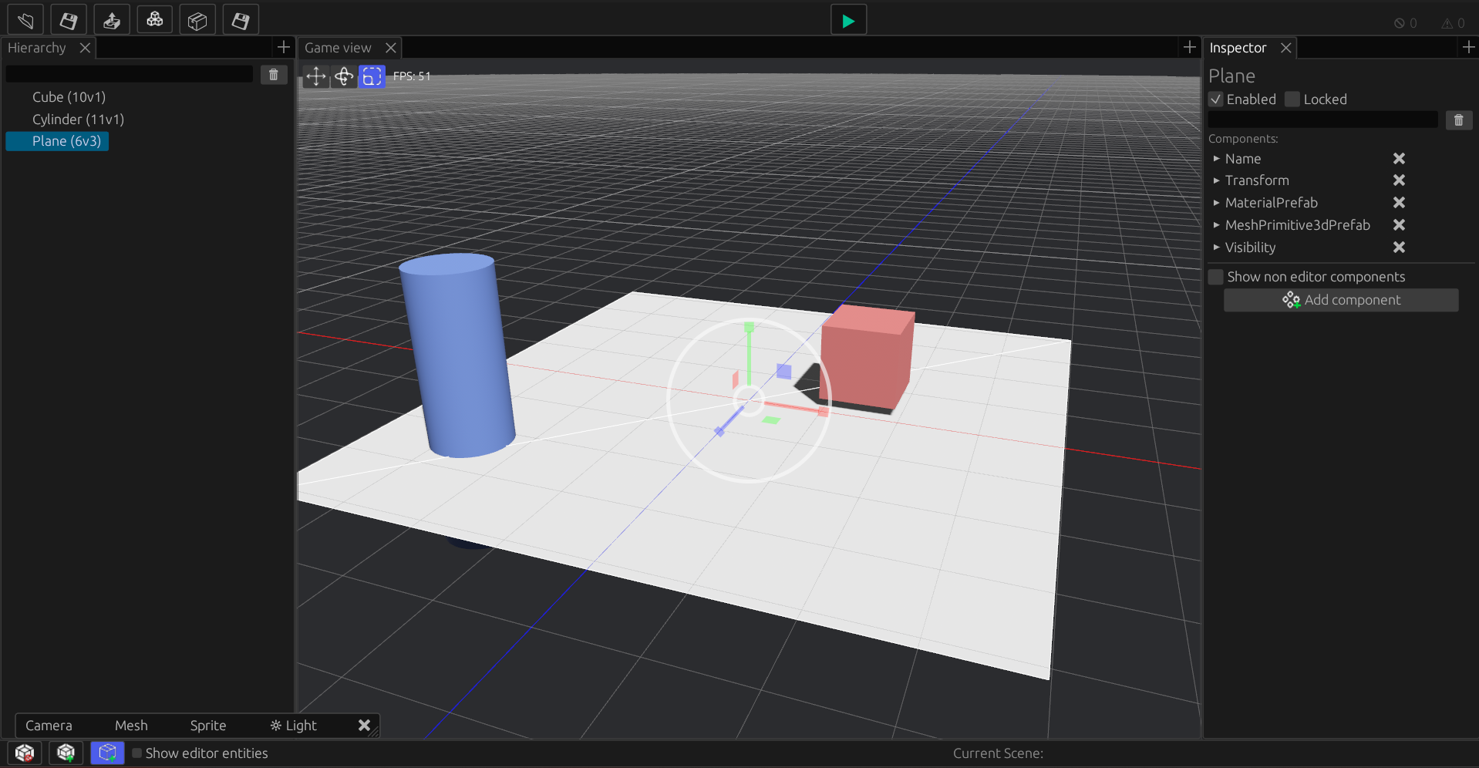Remove the Transform component
The height and width of the screenshot is (768, 1479).
1399,180
